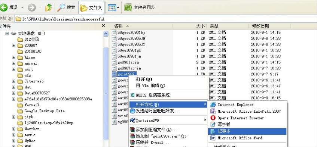The height and width of the screenshot is (147, 317).
Task: Open with WordPad (写字板)
Action: (247, 125)
